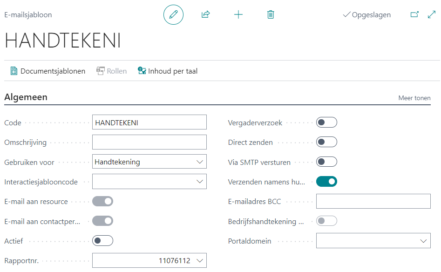Expand the Gebruiken voor dropdown
The height and width of the screenshot is (272, 441).
click(x=200, y=162)
